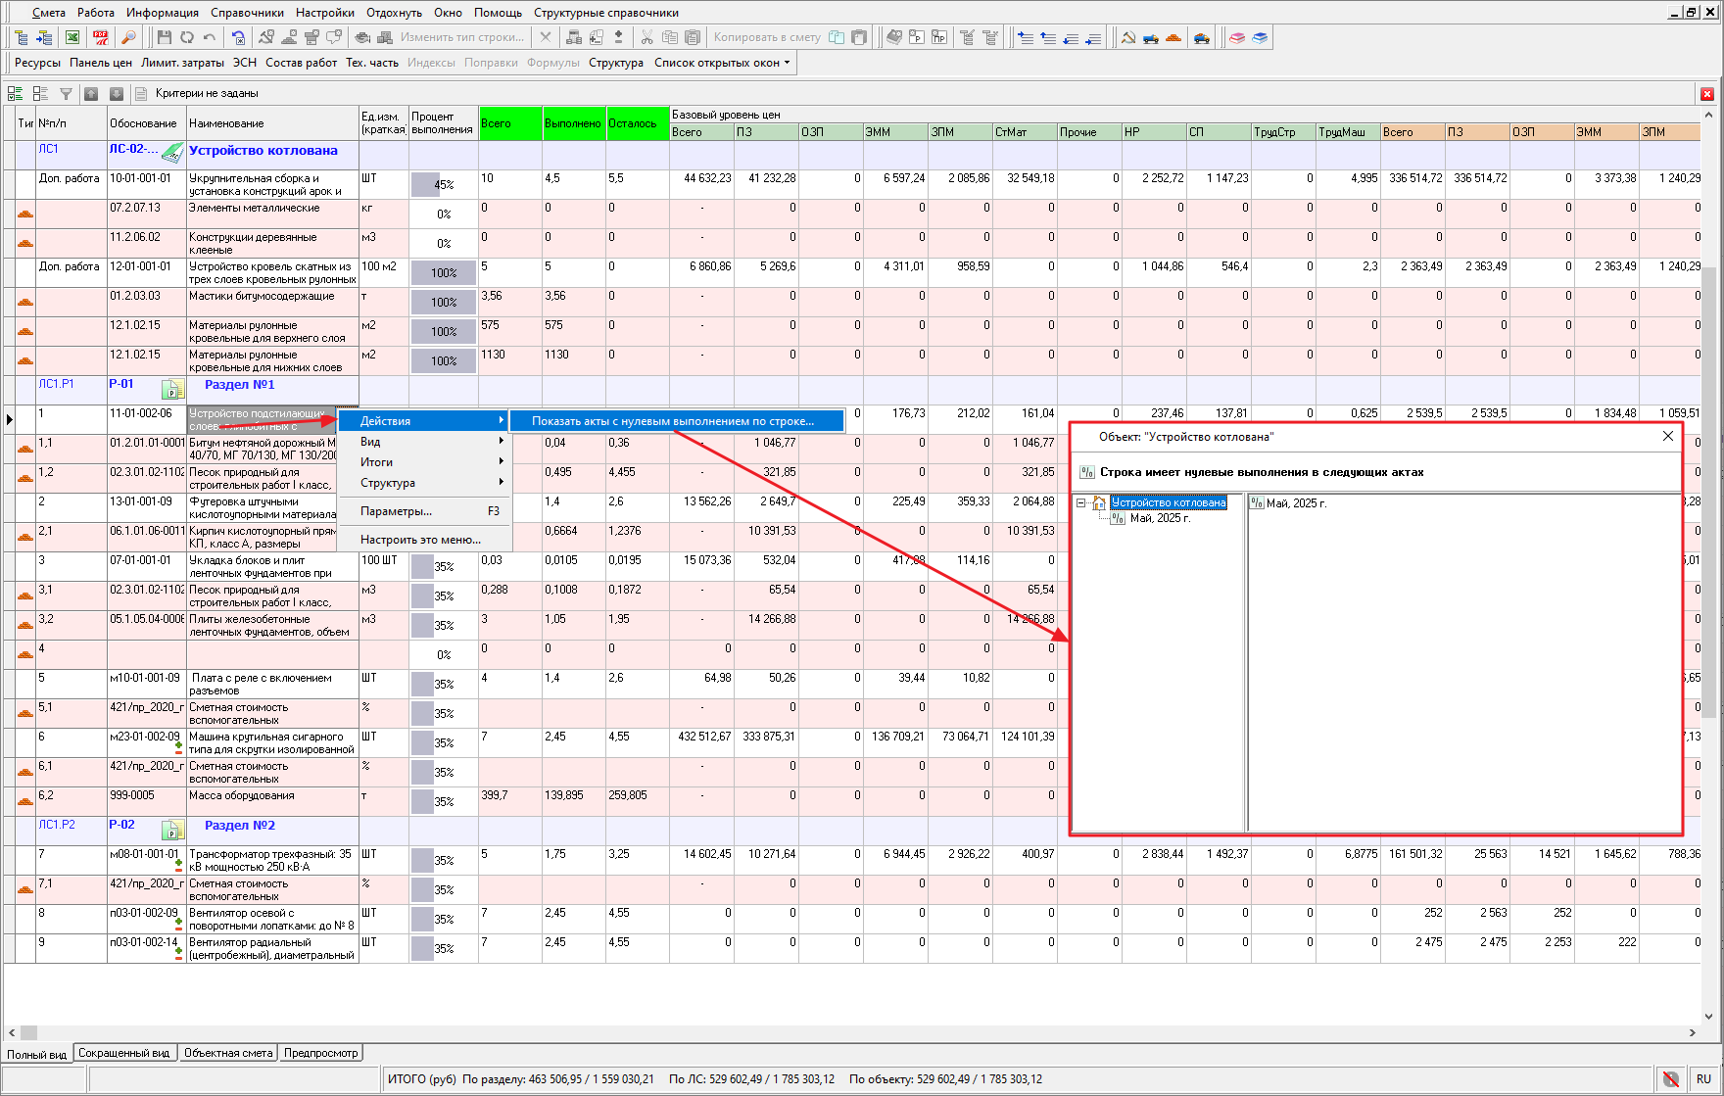Click the Excel export icon in toolbar
1724x1096 pixels.
(x=72, y=37)
